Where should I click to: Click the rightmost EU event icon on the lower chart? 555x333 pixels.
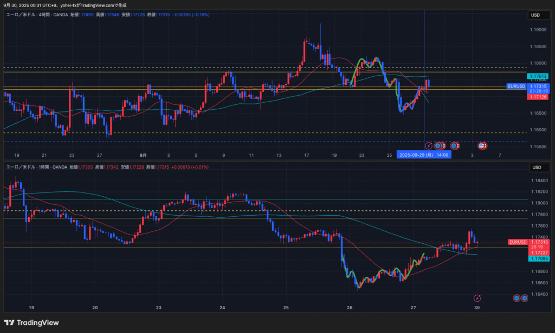[525, 298]
